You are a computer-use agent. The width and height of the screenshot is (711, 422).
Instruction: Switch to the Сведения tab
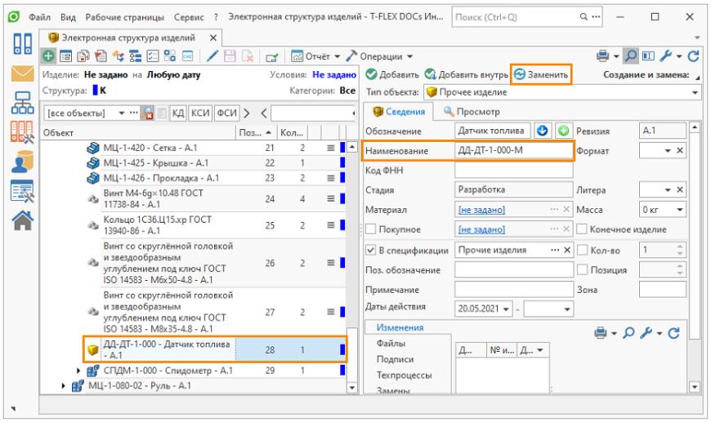click(x=398, y=111)
